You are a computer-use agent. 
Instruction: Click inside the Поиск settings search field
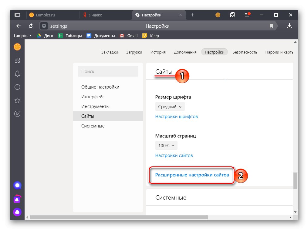(108, 71)
